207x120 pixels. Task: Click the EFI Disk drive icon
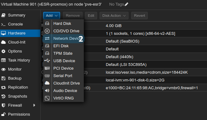pos(47,46)
